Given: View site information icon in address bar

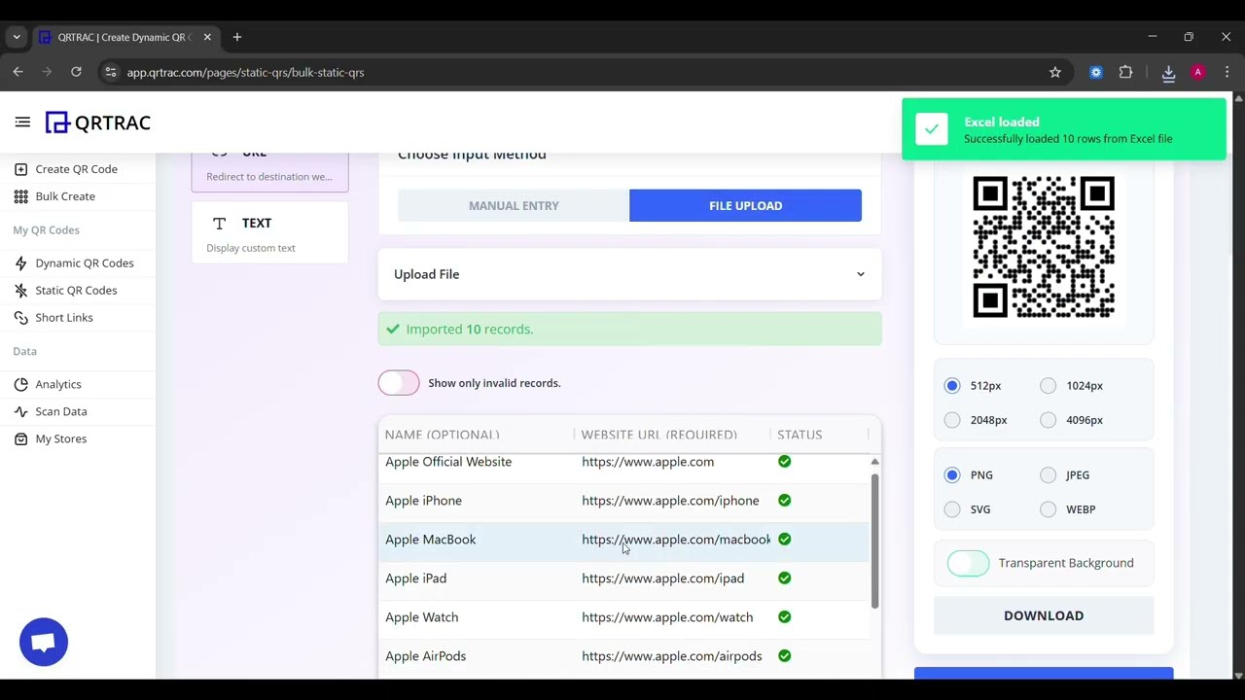Looking at the screenshot, I should click(x=111, y=72).
